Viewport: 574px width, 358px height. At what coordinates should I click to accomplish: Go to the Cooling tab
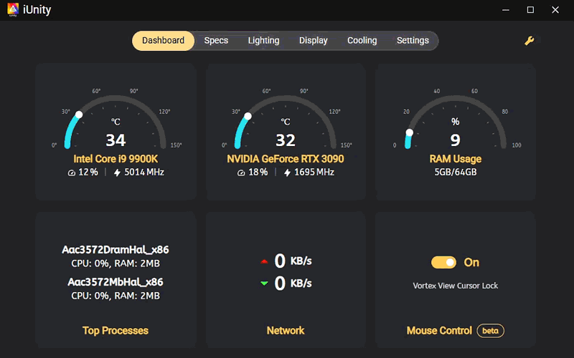362,41
